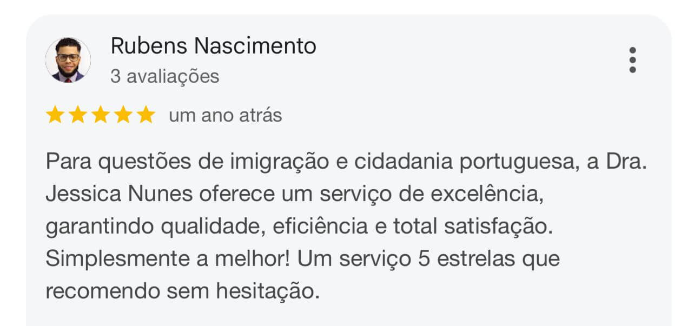Click the "um ano atrás" timestamp

click(x=225, y=116)
